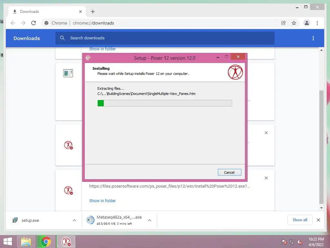330x248 pixels.
Task: Click the scrollbar up arrow
Action: click(321, 50)
